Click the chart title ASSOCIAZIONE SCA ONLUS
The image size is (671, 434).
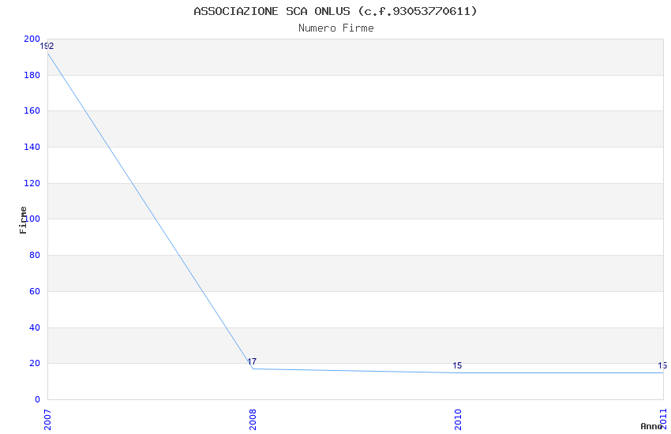(335, 11)
